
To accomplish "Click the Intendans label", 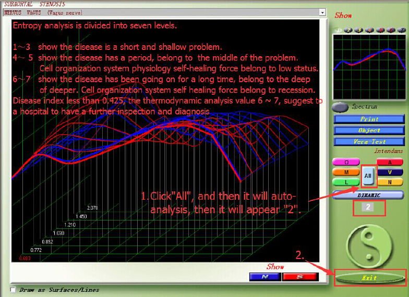I will tap(388, 151).
